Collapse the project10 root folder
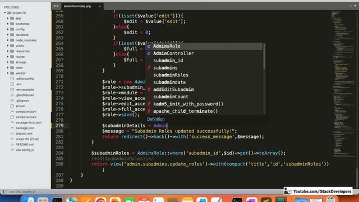Viewport: 359px width, 202px height. tap(5, 13)
